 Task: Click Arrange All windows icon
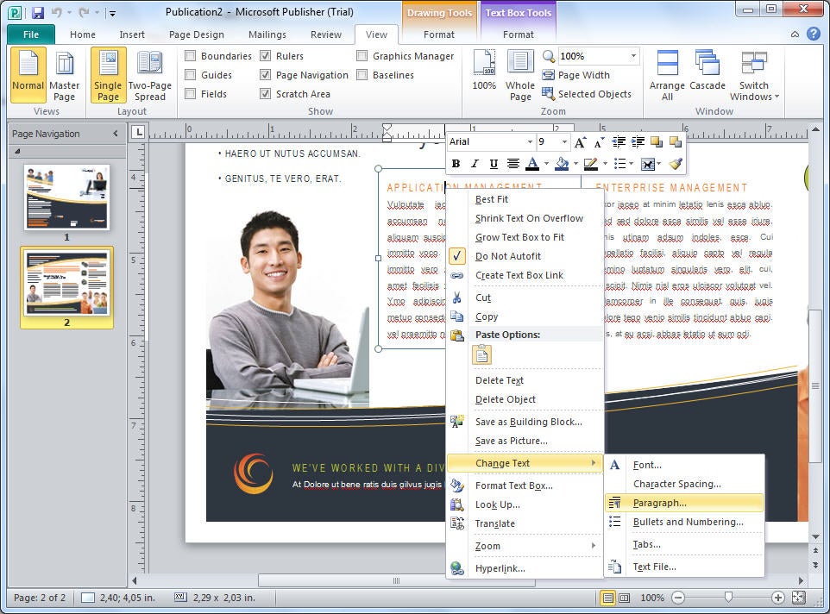(x=667, y=74)
